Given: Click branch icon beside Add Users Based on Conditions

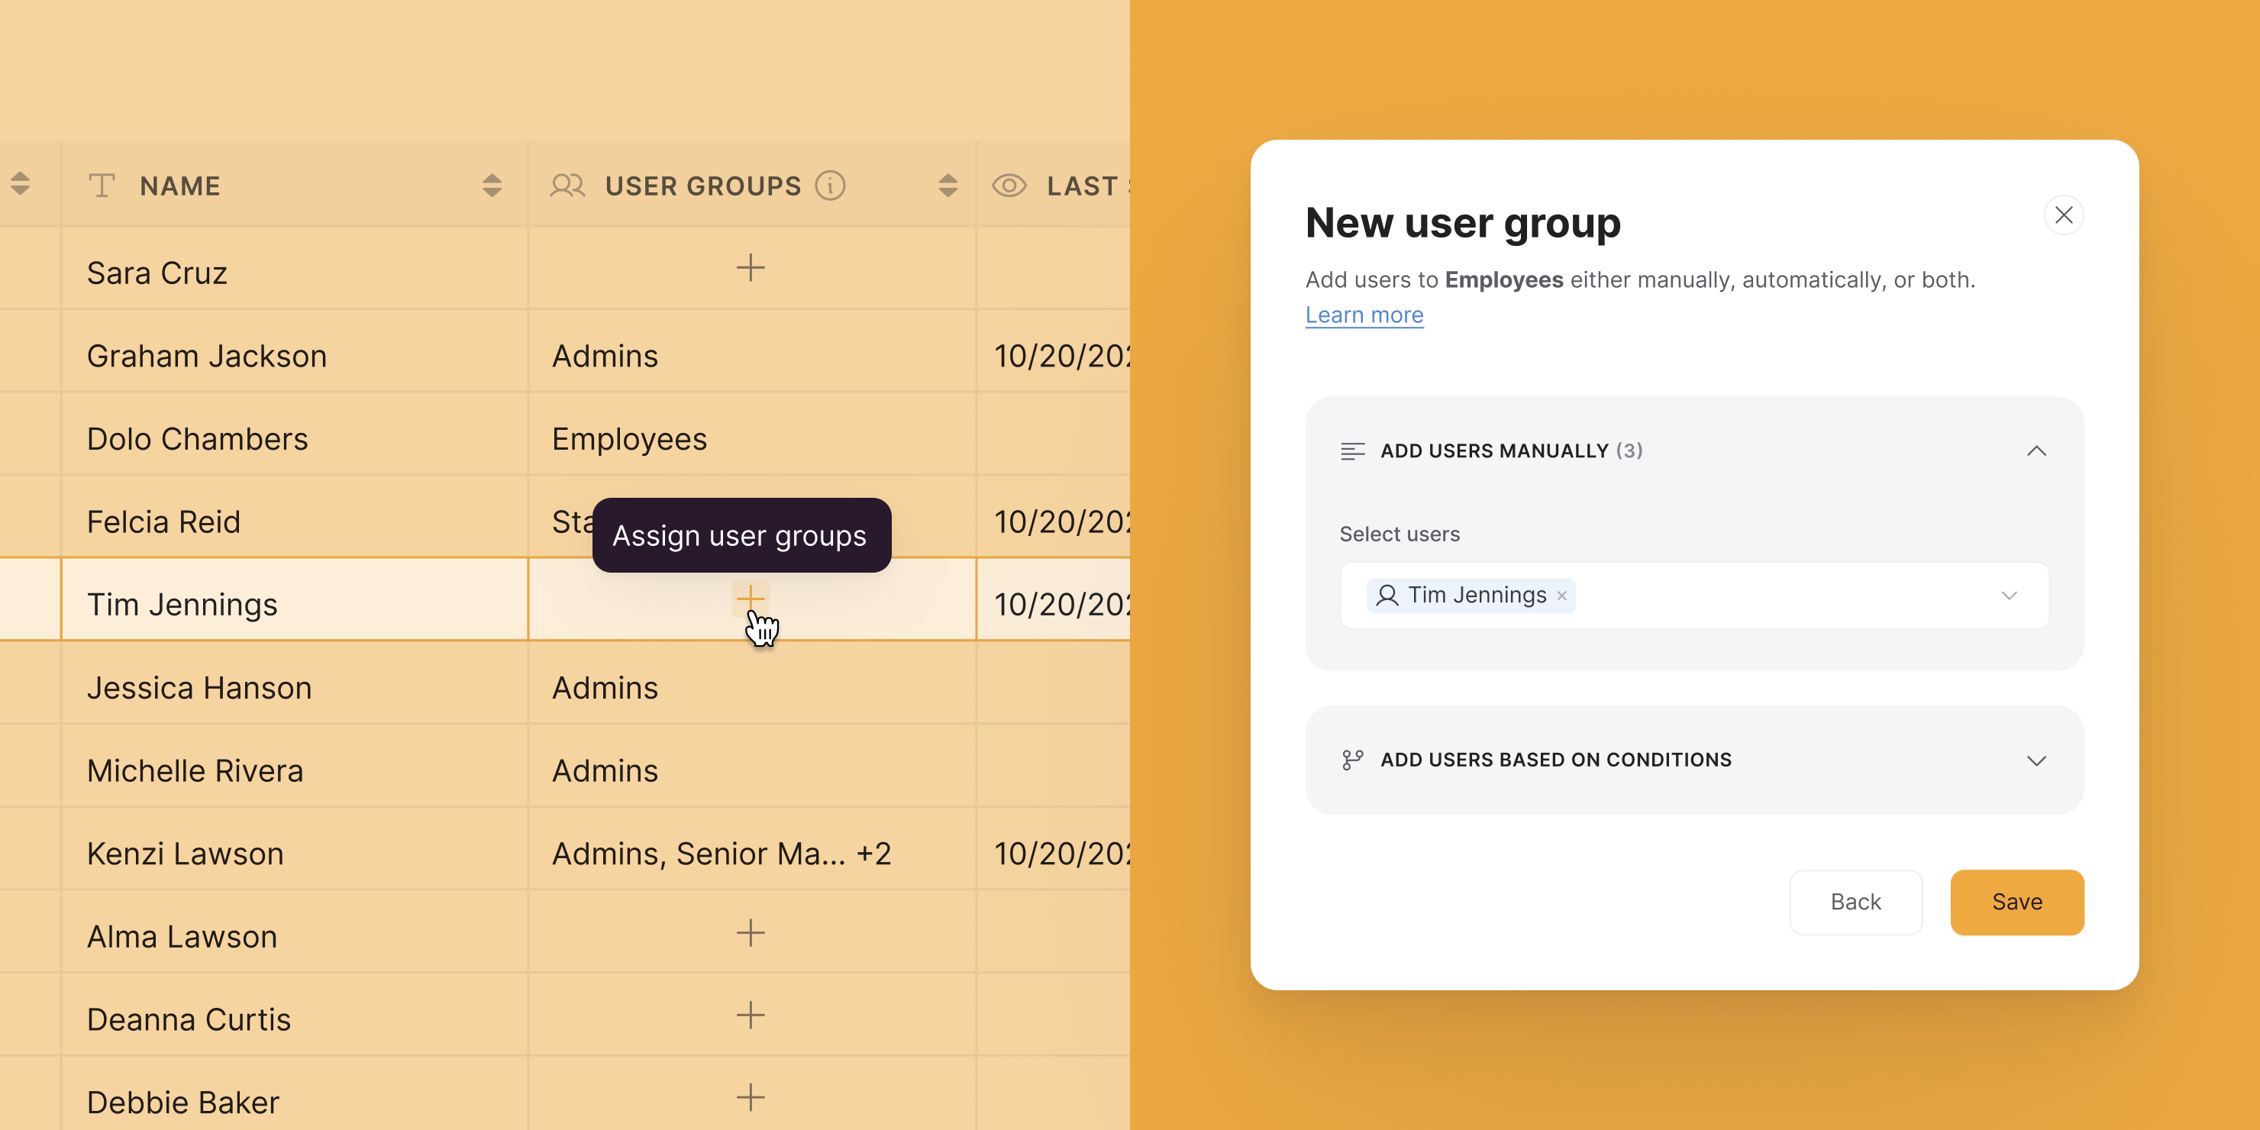Looking at the screenshot, I should pyautogui.click(x=1352, y=760).
